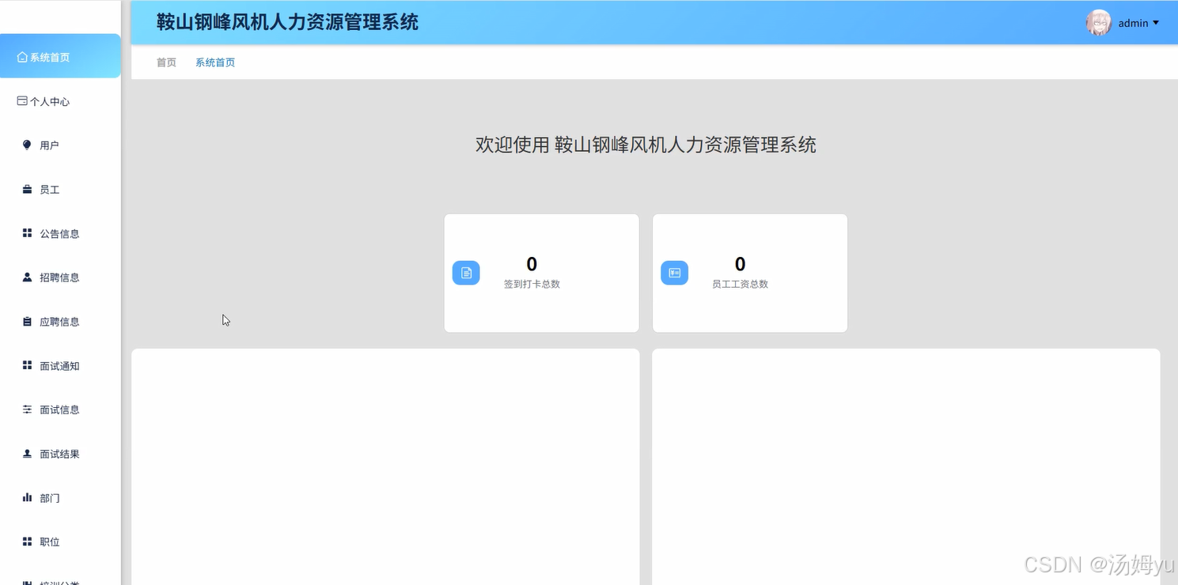Click the 签到打卡总数 label
Image resolution: width=1178 pixels, height=585 pixels.
click(x=532, y=284)
